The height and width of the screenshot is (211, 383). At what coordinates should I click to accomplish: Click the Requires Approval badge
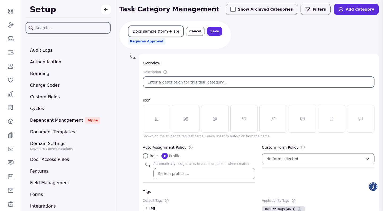point(147,41)
